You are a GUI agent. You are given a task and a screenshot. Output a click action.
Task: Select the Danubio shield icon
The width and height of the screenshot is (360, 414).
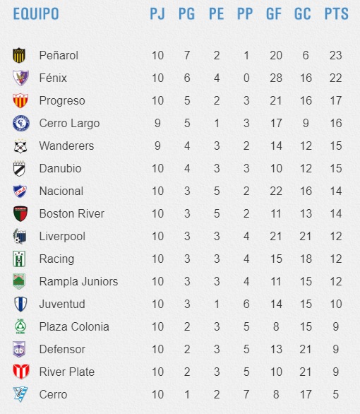click(19, 169)
